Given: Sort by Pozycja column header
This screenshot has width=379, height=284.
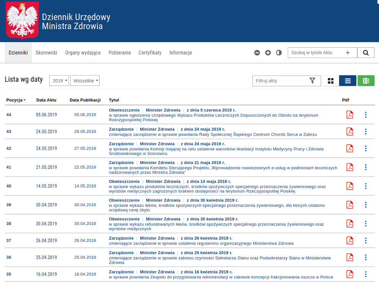Looking at the screenshot, I should 16,100.
